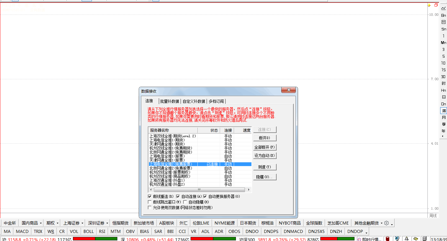Expand the 上海证券 market dropdown
This screenshot has width=447, height=241.
pyautogui.click(x=83, y=223)
